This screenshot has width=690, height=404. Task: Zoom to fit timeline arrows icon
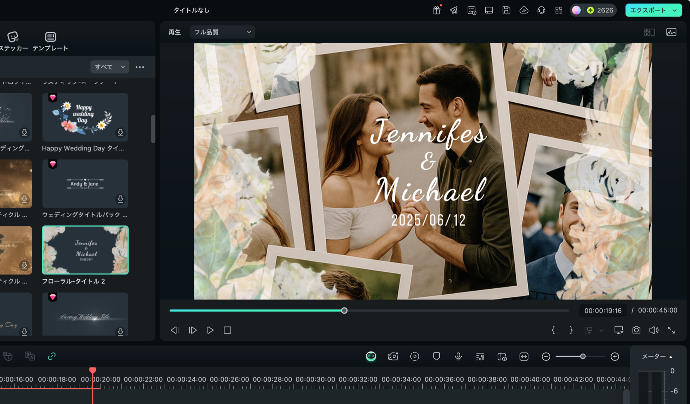point(524,357)
